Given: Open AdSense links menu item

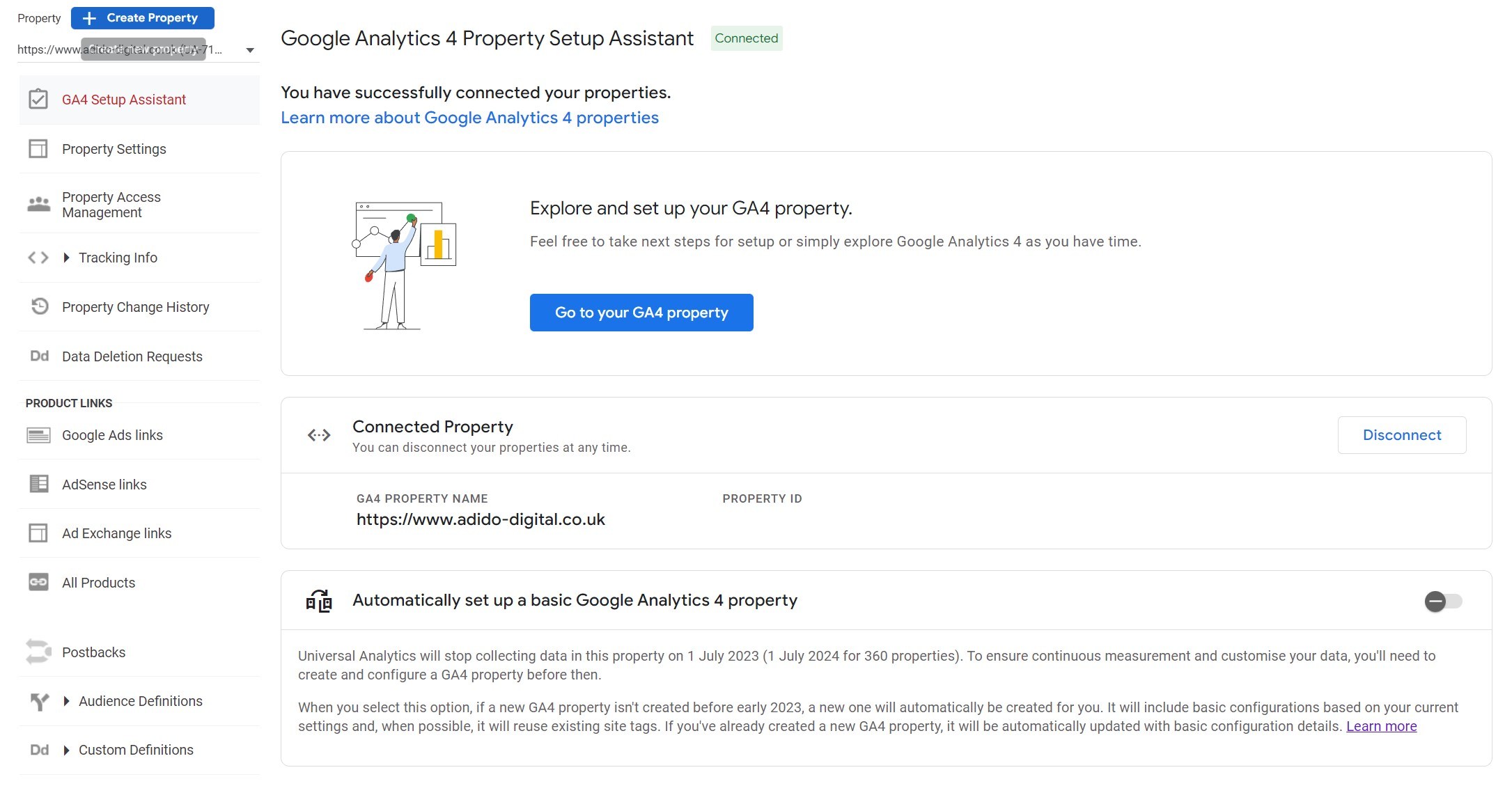Looking at the screenshot, I should click(139, 484).
